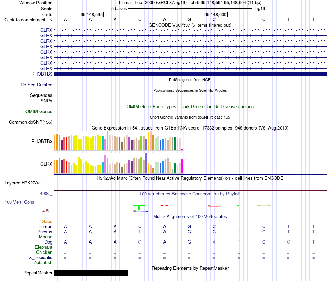Click the SNPs side label
The image size is (327, 281).
46,101
